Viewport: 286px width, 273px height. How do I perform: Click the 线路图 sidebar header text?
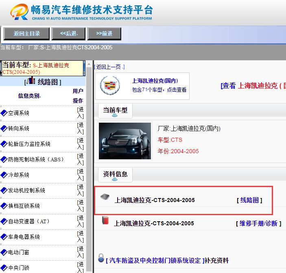coord(48,82)
